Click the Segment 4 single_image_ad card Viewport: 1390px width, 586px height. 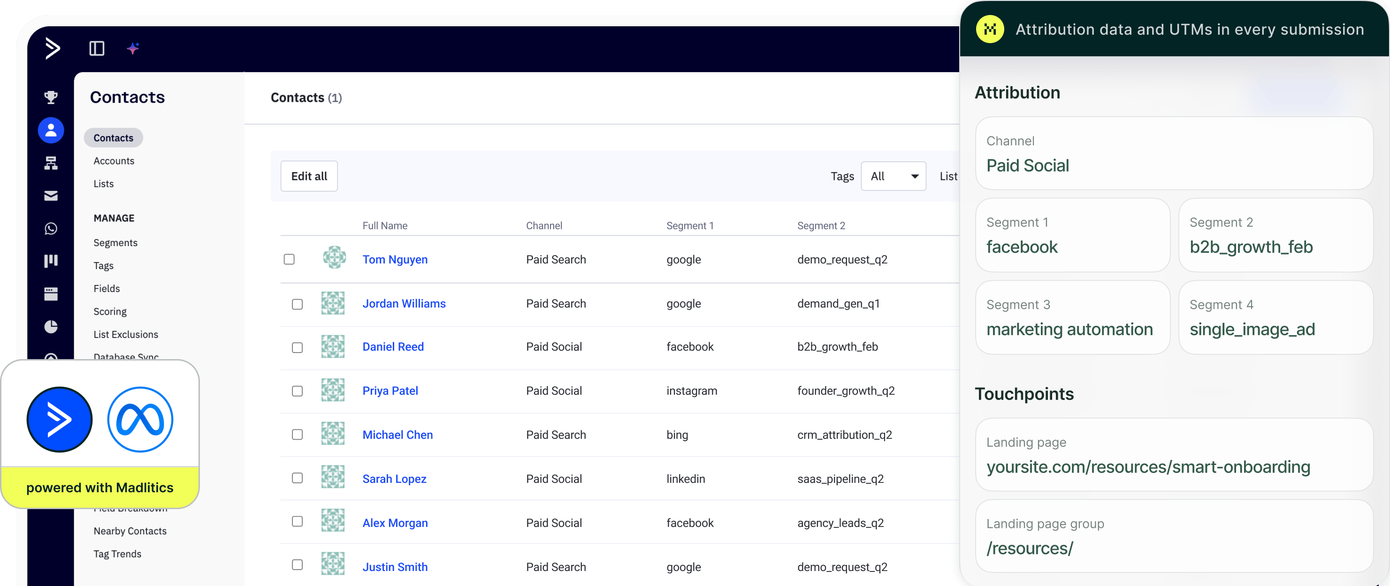click(x=1275, y=317)
